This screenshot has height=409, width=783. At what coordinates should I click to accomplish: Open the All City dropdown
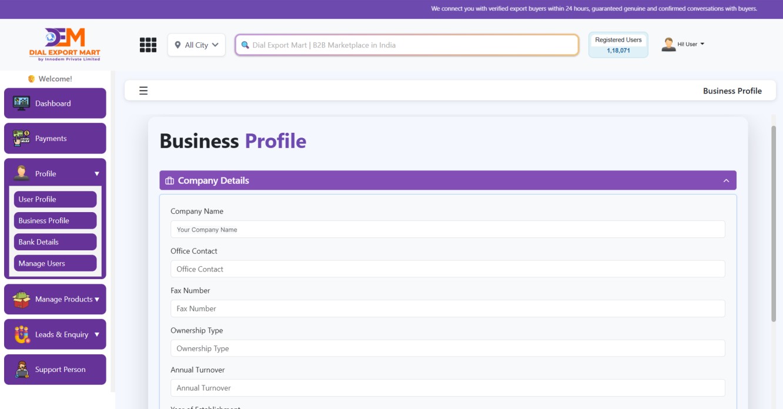[196, 45]
